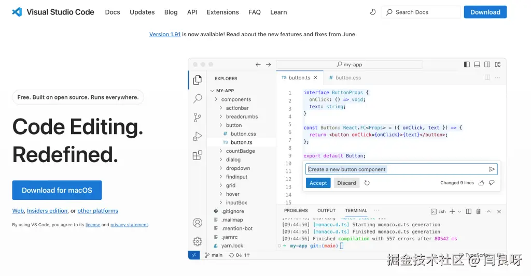Image resolution: width=531 pixels, height=276 pixels.
Task: Click the Visual Studio Code logo
Action: [17, 12]
